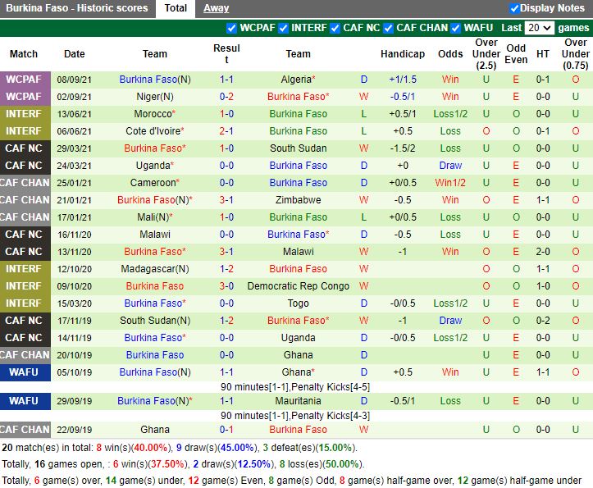Image resolution: width=593 pixels, height=488 pixels.
Task: Click the Togo team link
Action: click(x=298, y=303)
